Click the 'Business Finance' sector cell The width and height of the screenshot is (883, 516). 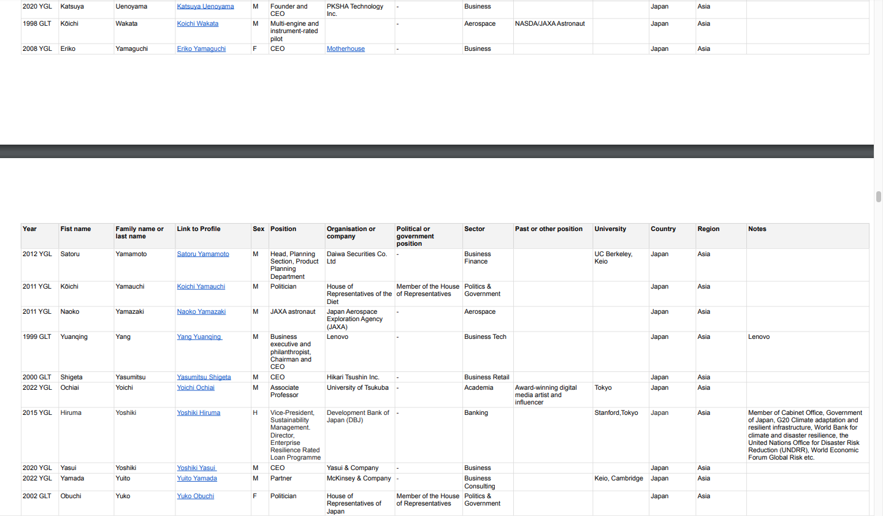point(488,265)
